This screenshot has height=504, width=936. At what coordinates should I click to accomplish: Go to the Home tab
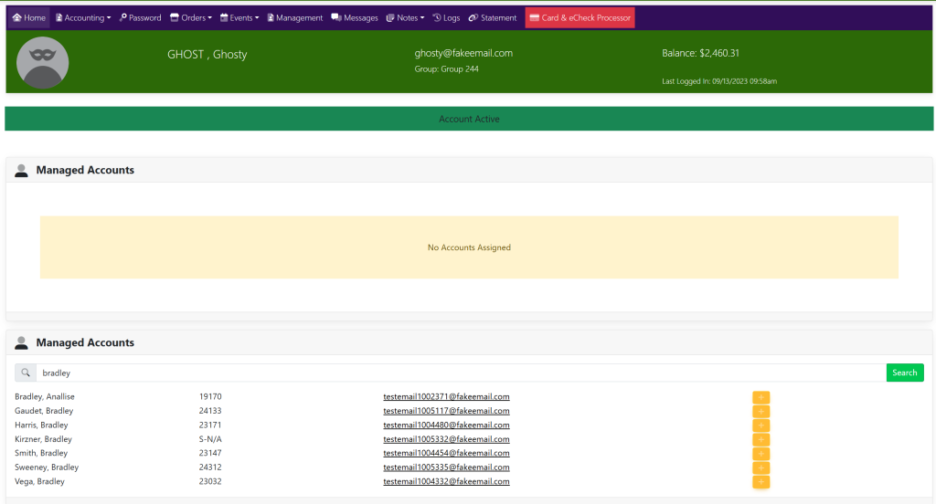coord(29,18)
